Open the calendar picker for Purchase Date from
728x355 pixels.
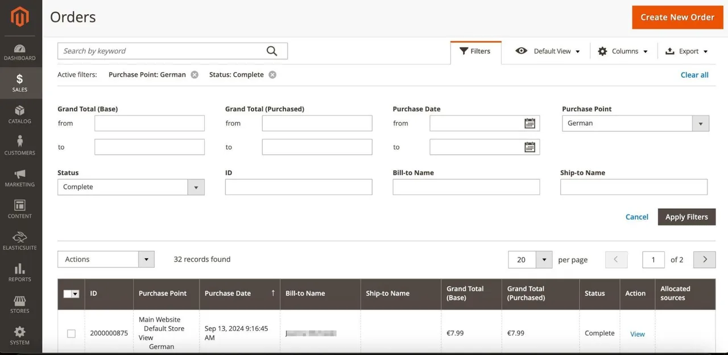tap(530, 123)
